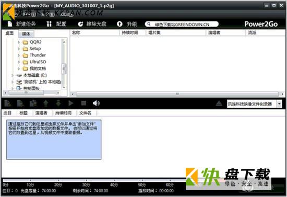Expand the Setup folder node

19,49
